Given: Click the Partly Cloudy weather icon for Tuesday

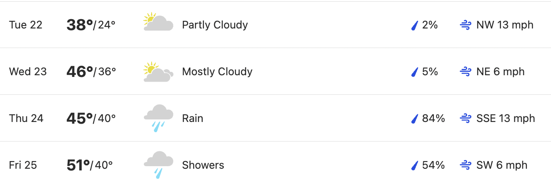Looking at the screenshot, I should tap(158, 22).
